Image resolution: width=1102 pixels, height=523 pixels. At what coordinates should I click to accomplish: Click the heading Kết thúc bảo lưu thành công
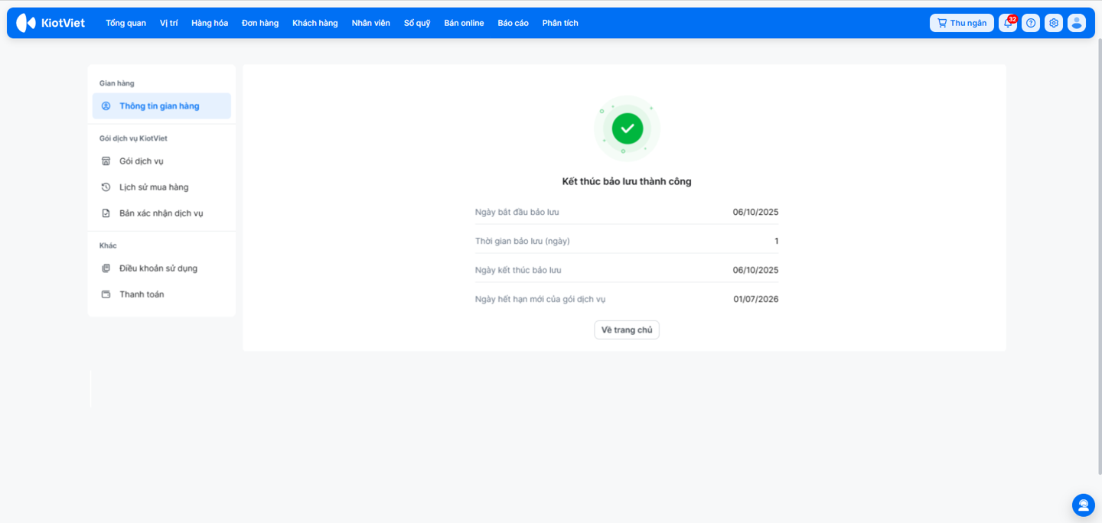point(627,182)
